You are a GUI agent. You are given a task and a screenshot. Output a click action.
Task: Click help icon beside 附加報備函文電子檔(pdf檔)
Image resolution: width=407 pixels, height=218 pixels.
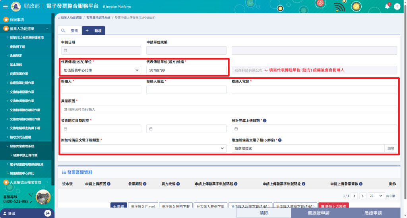coord(280,140)
